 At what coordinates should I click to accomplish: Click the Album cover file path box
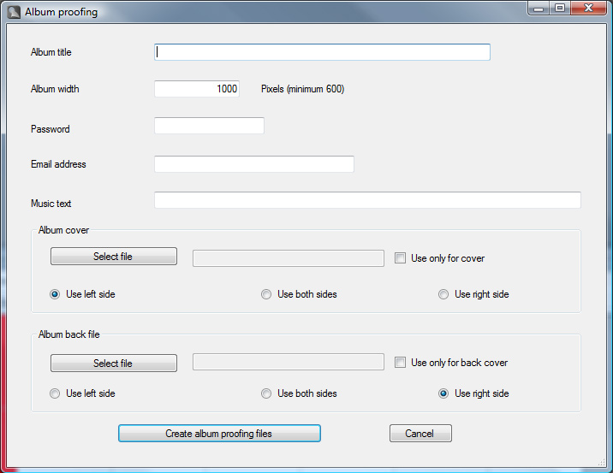289,258
